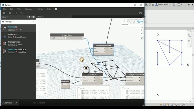194x109 pixels.
Task: Close the Home workspace tab
Action: click(71, 17)
